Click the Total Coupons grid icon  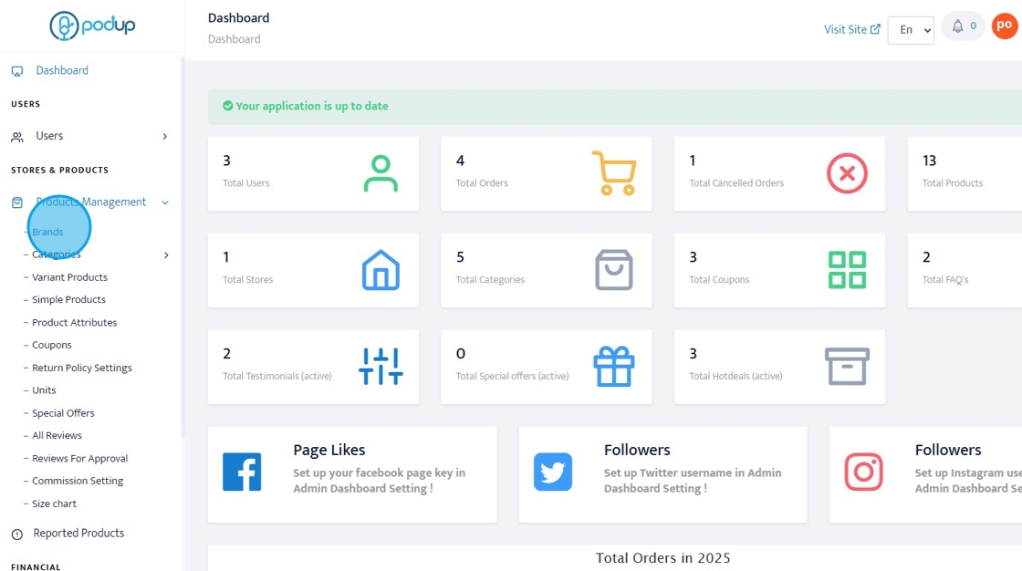847,269
